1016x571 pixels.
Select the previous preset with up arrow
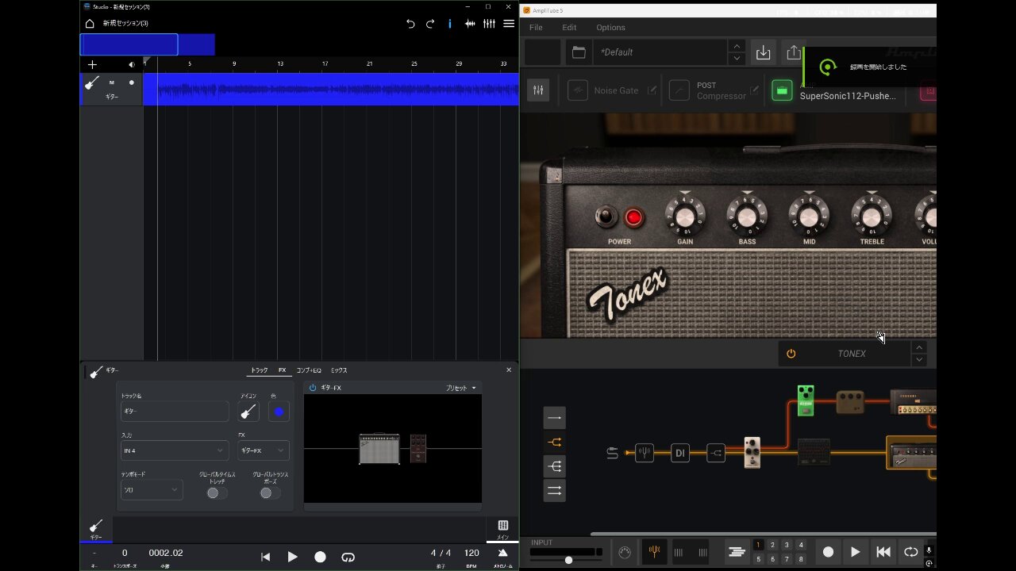coord(737,46)
